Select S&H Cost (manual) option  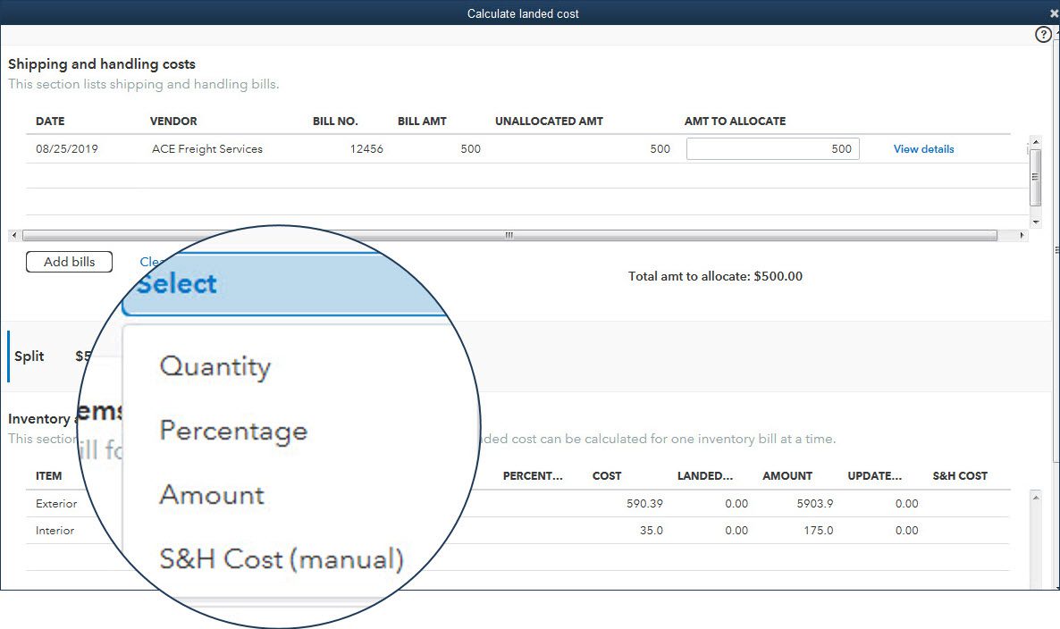coord(281,559)
